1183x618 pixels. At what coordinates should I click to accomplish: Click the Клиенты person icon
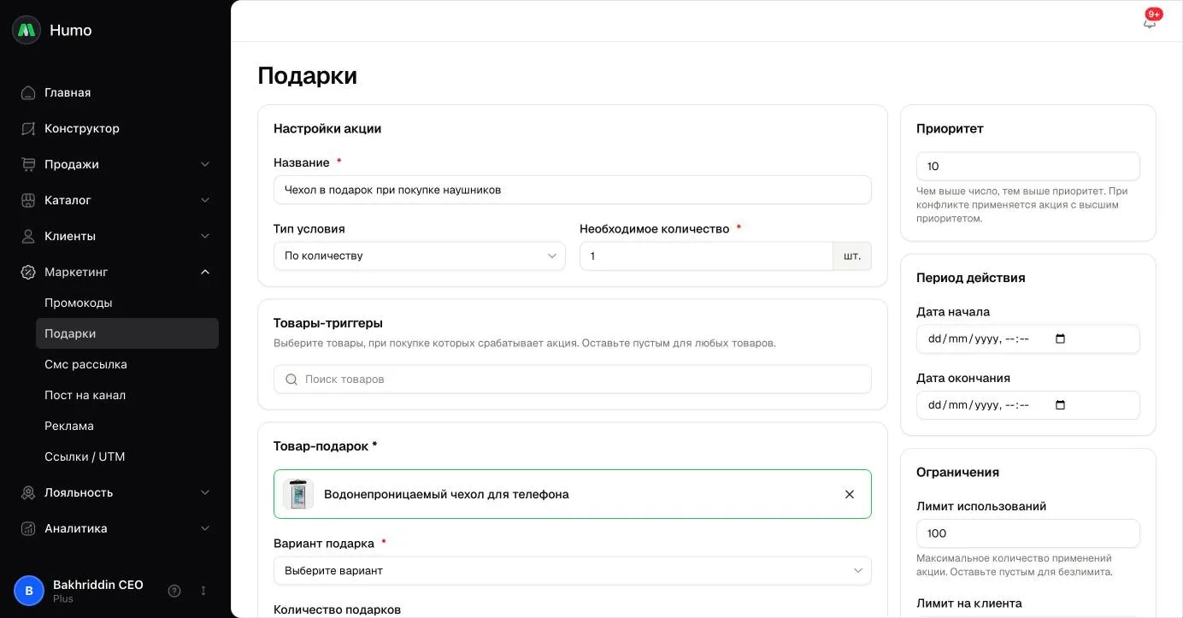[28, 236]
